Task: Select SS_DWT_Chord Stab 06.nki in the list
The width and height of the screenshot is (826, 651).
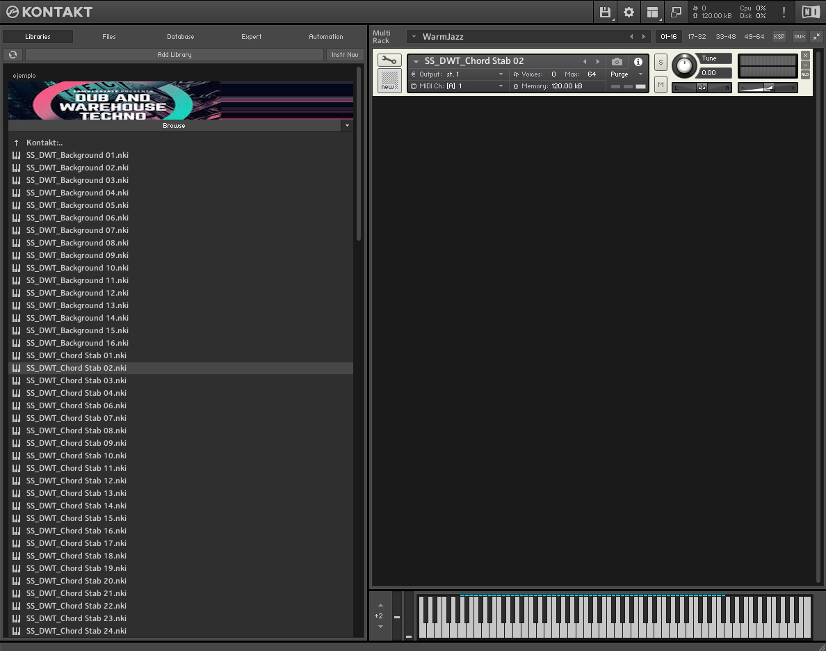Action: point(181,406)
